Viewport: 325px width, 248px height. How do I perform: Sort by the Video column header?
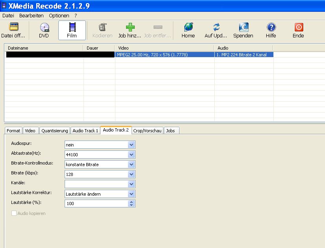[165, 48]
